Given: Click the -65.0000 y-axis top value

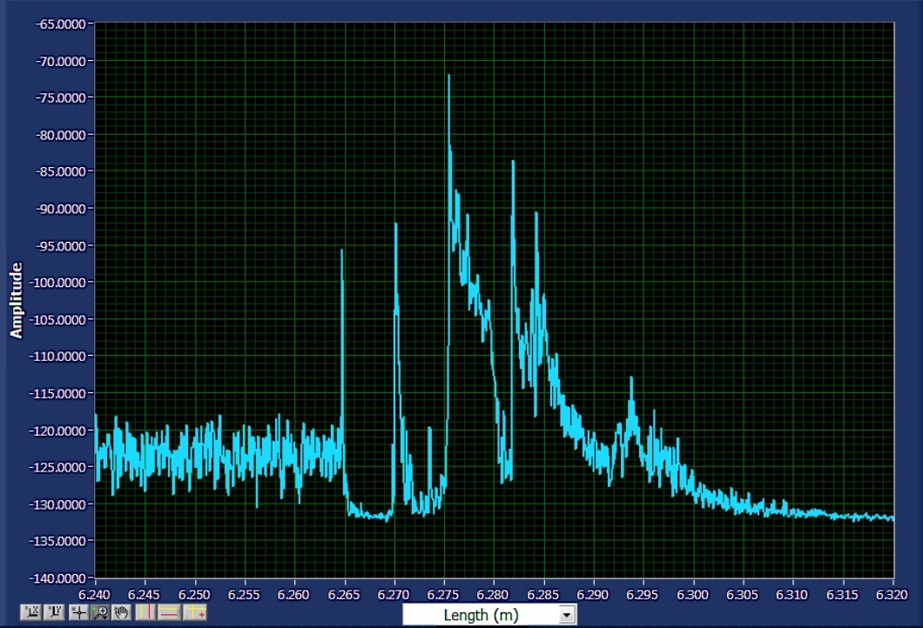Looking at the screenshot, I should [x=61, y=24].
